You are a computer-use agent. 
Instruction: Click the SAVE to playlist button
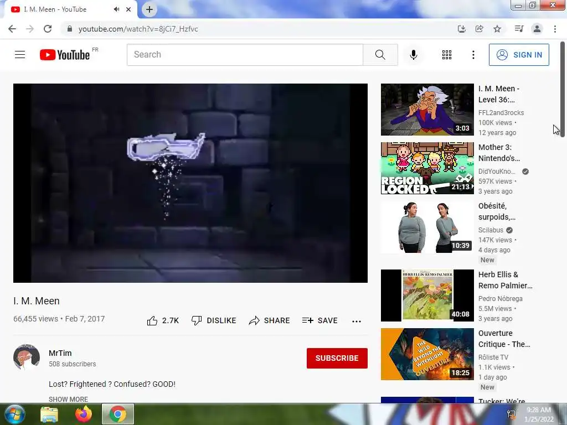pos(319,320)
